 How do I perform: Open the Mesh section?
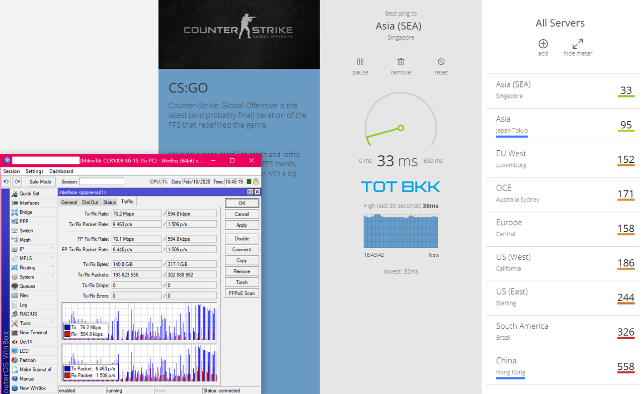(x=25, y=240)
